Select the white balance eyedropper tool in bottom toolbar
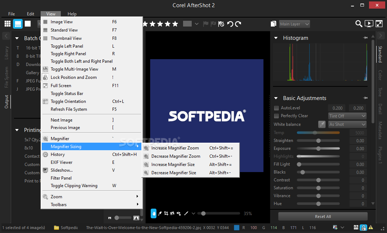This screenshot has width=387, height=233. [x=160, y=213]
